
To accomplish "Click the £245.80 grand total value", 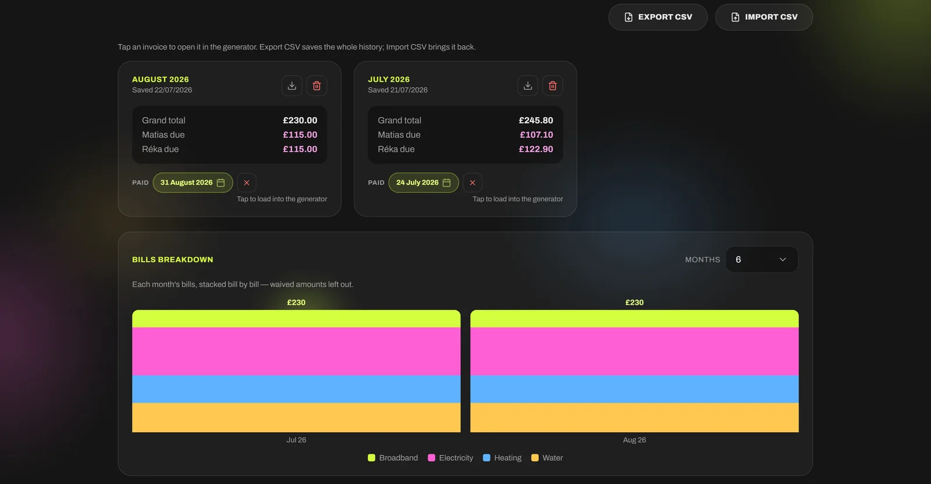I will click(x=536, y=120).
